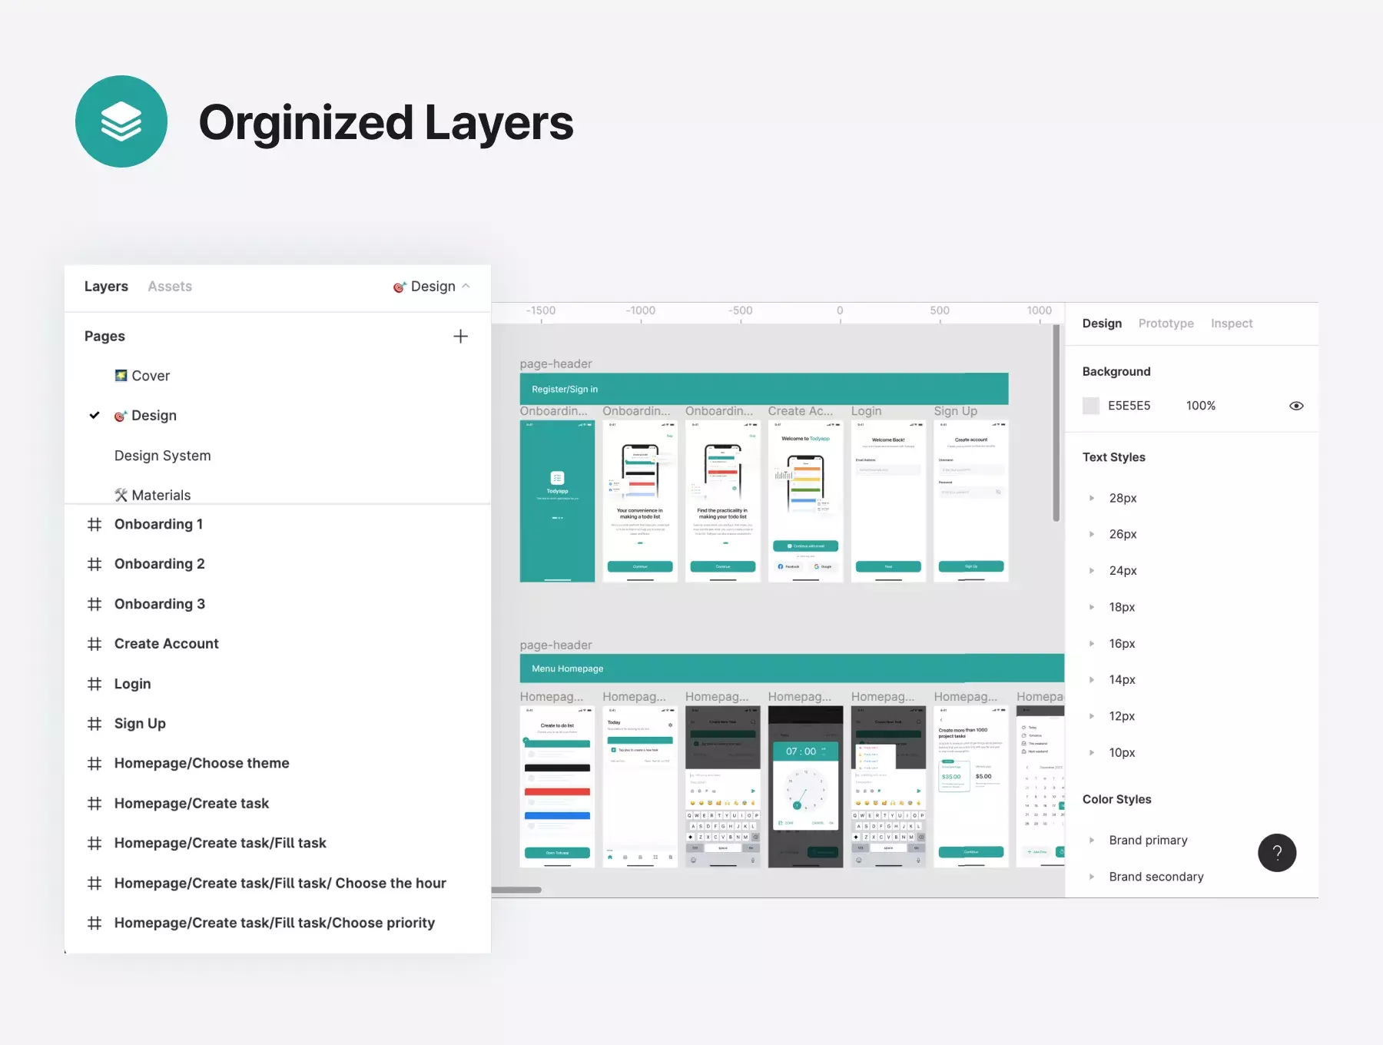This screenshot has width=1383, height=1045.
Task: Open the Design tab in right panel
Action: coord(1102,323)
